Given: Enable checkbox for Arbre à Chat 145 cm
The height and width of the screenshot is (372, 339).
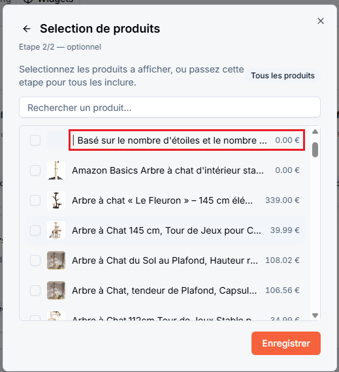Looking at the screenshot, I should coord(35,230).
